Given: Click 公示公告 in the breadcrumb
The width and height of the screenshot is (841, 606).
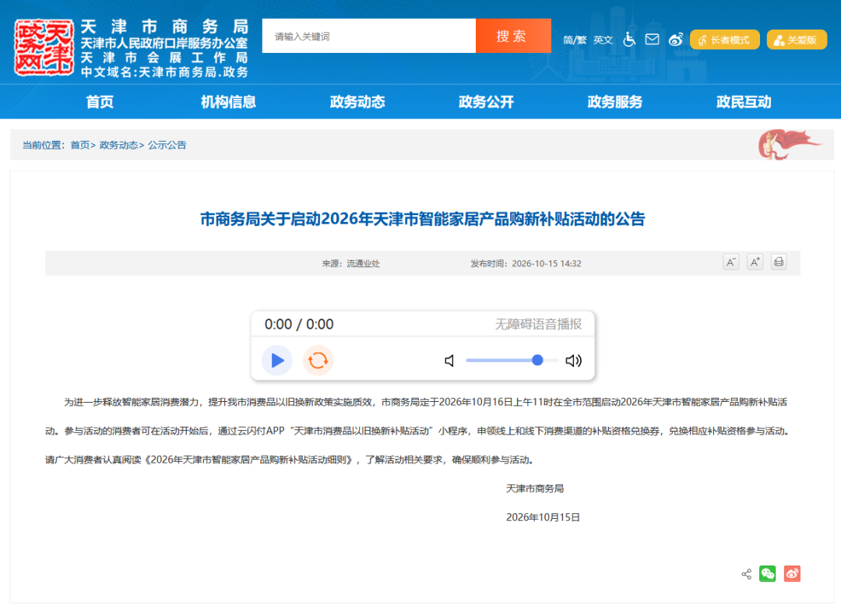Looking at the screenshot, I should 167,145.
